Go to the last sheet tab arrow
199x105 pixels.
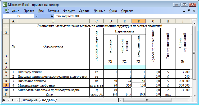click(17, 100)
